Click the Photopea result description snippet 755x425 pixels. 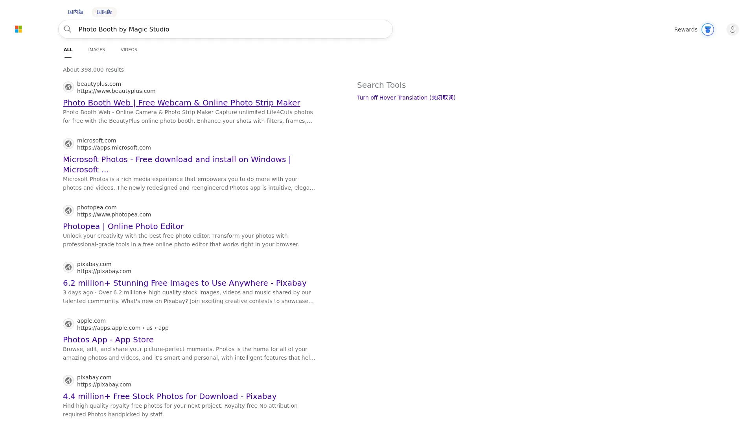click(181, 240)
